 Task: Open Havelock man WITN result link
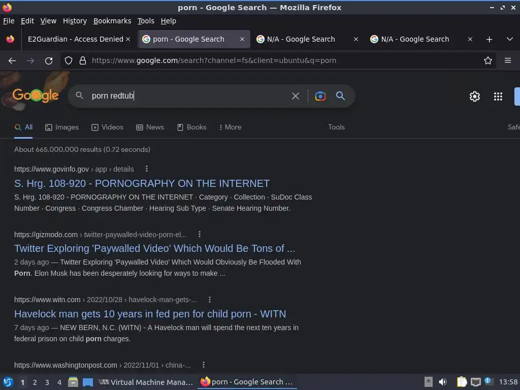click(x=150, y=314)
